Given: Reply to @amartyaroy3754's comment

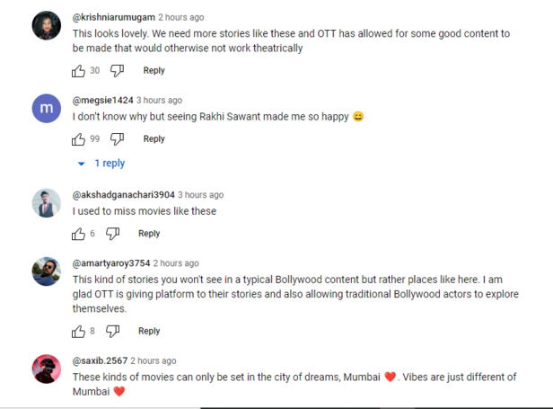Looking at the screenshot, I should (149, 331).
